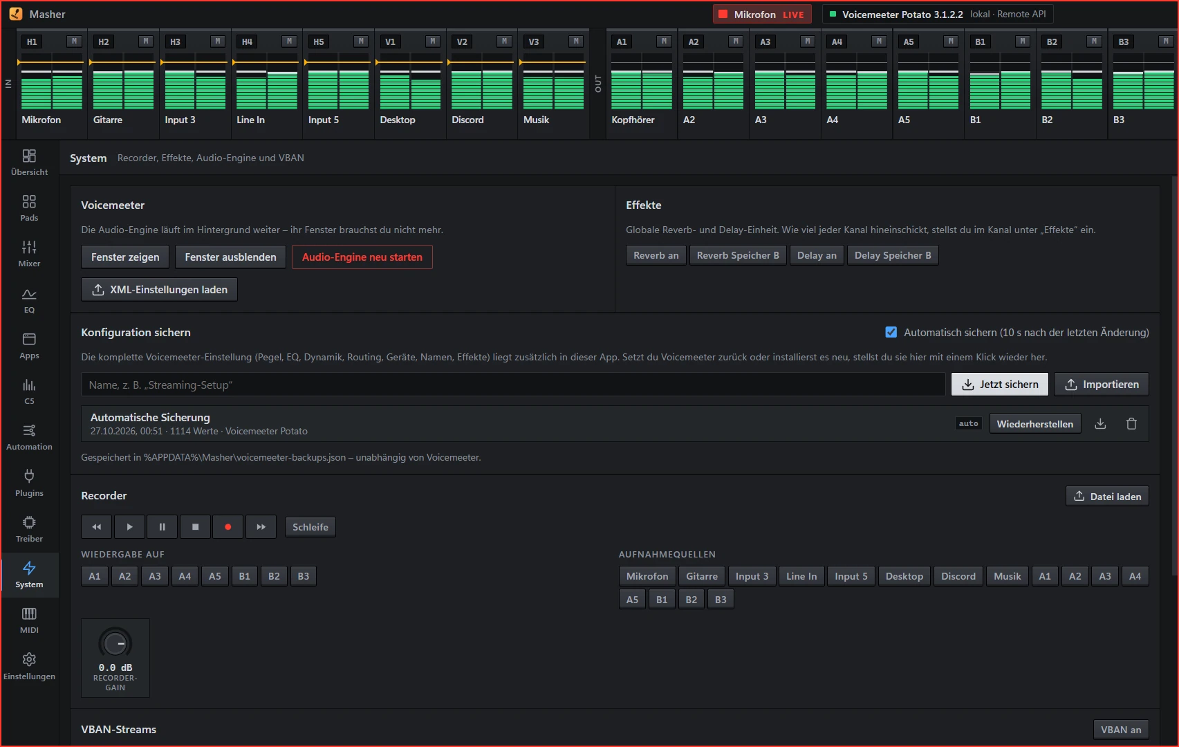Open the EQ page

pos(29,300)
